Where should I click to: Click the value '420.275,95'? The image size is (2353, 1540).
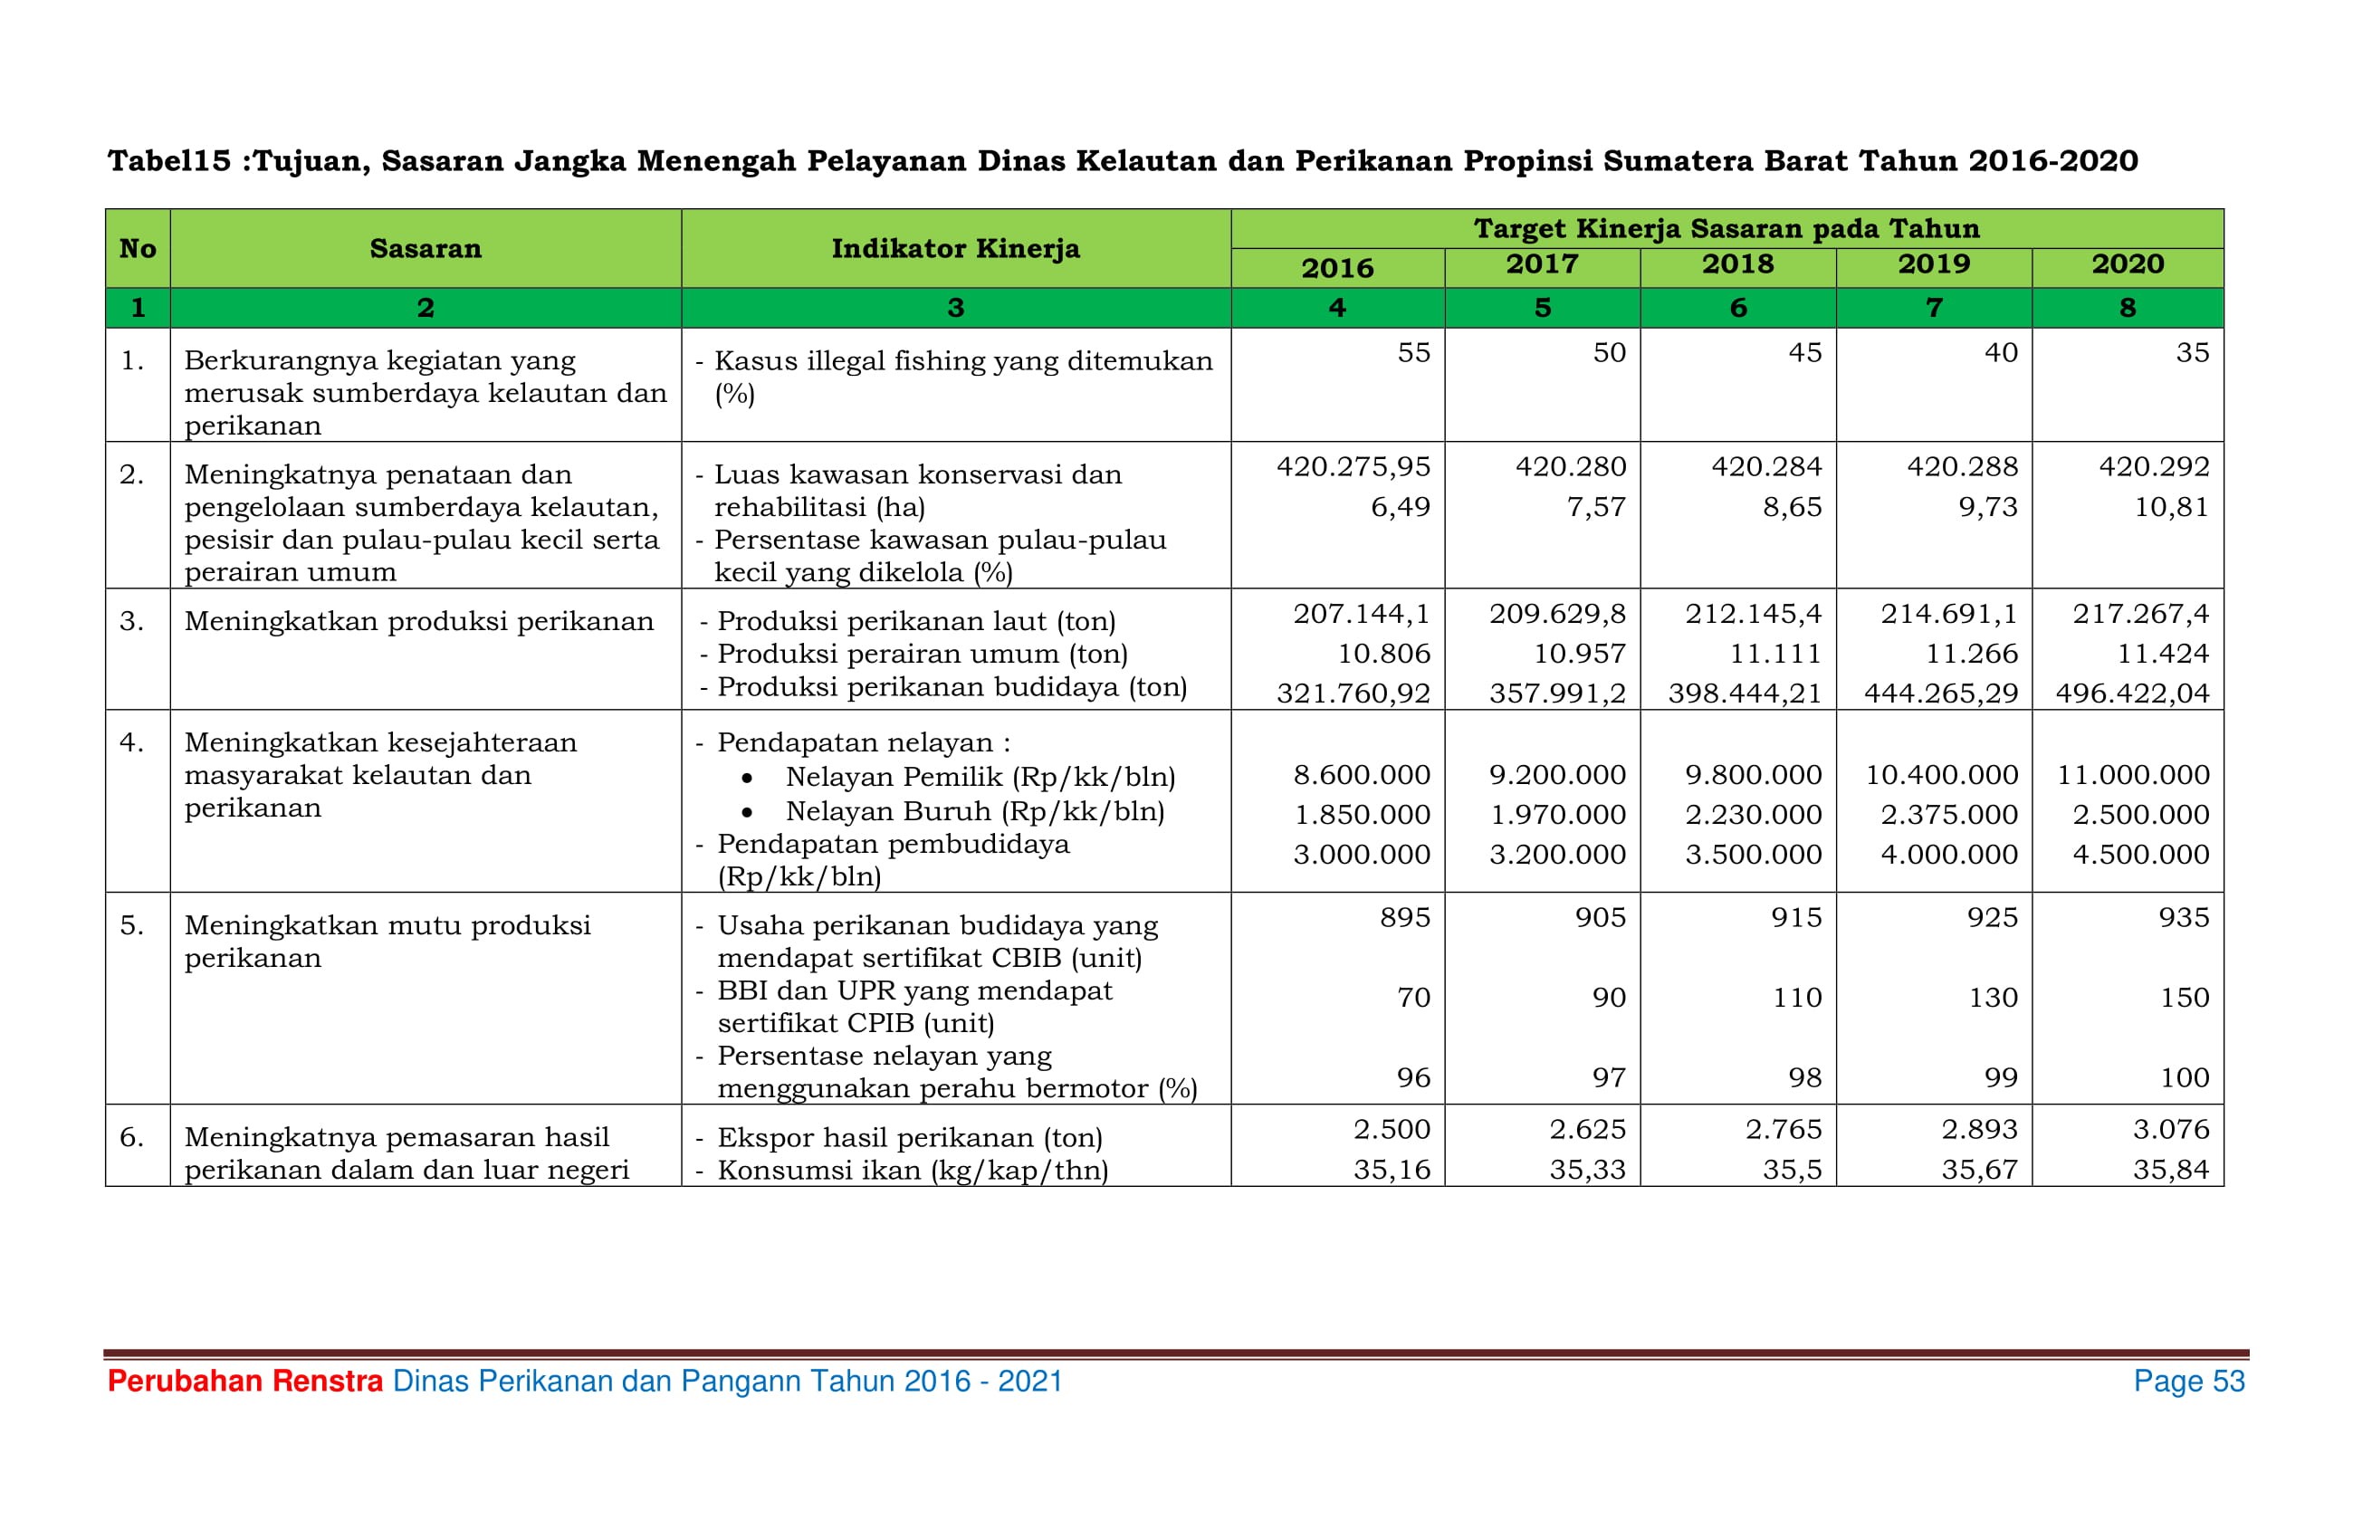pos(1353,466)
